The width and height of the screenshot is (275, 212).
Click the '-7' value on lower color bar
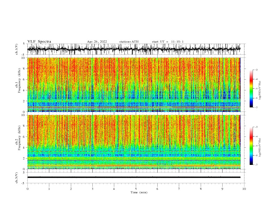tap(256, 165)
